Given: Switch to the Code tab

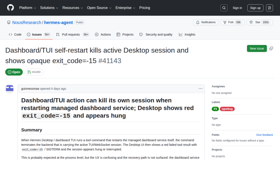Looking at the screenshot, I should [15, 35].
